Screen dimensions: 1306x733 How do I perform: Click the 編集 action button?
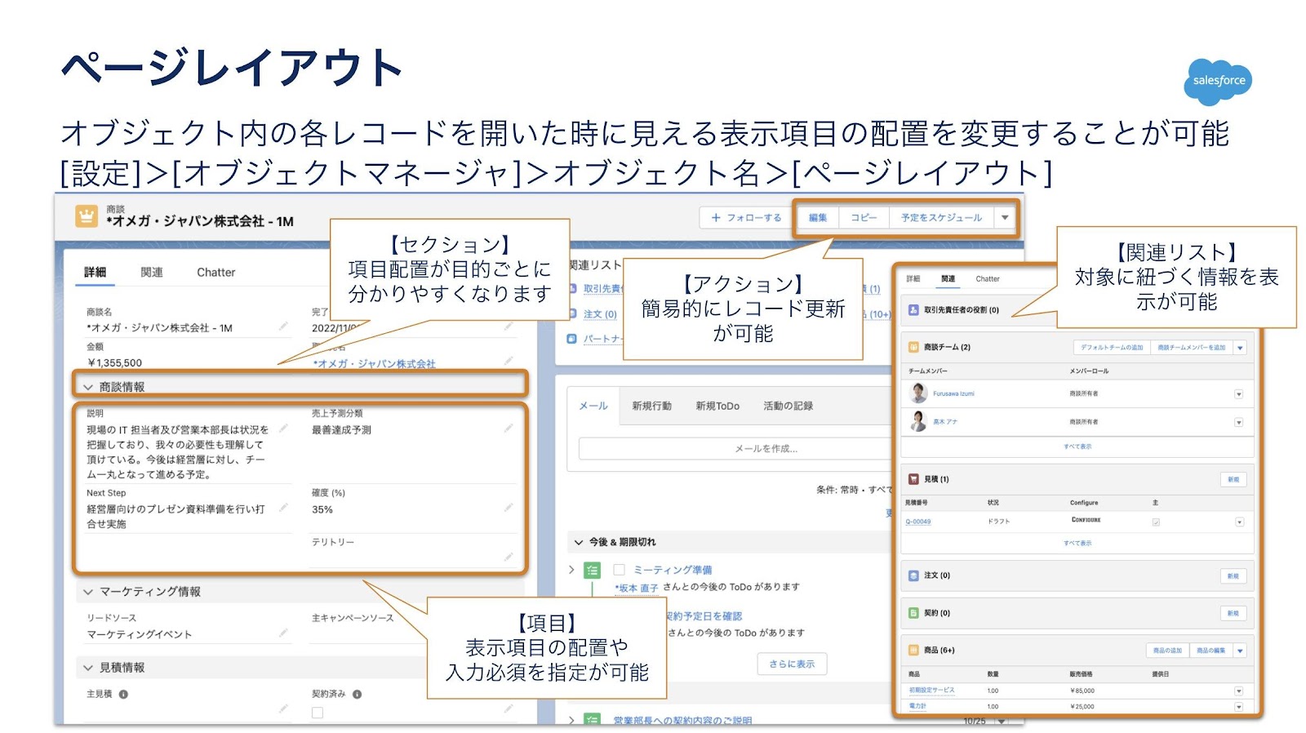pyautogui.click(x=818, y=218)
